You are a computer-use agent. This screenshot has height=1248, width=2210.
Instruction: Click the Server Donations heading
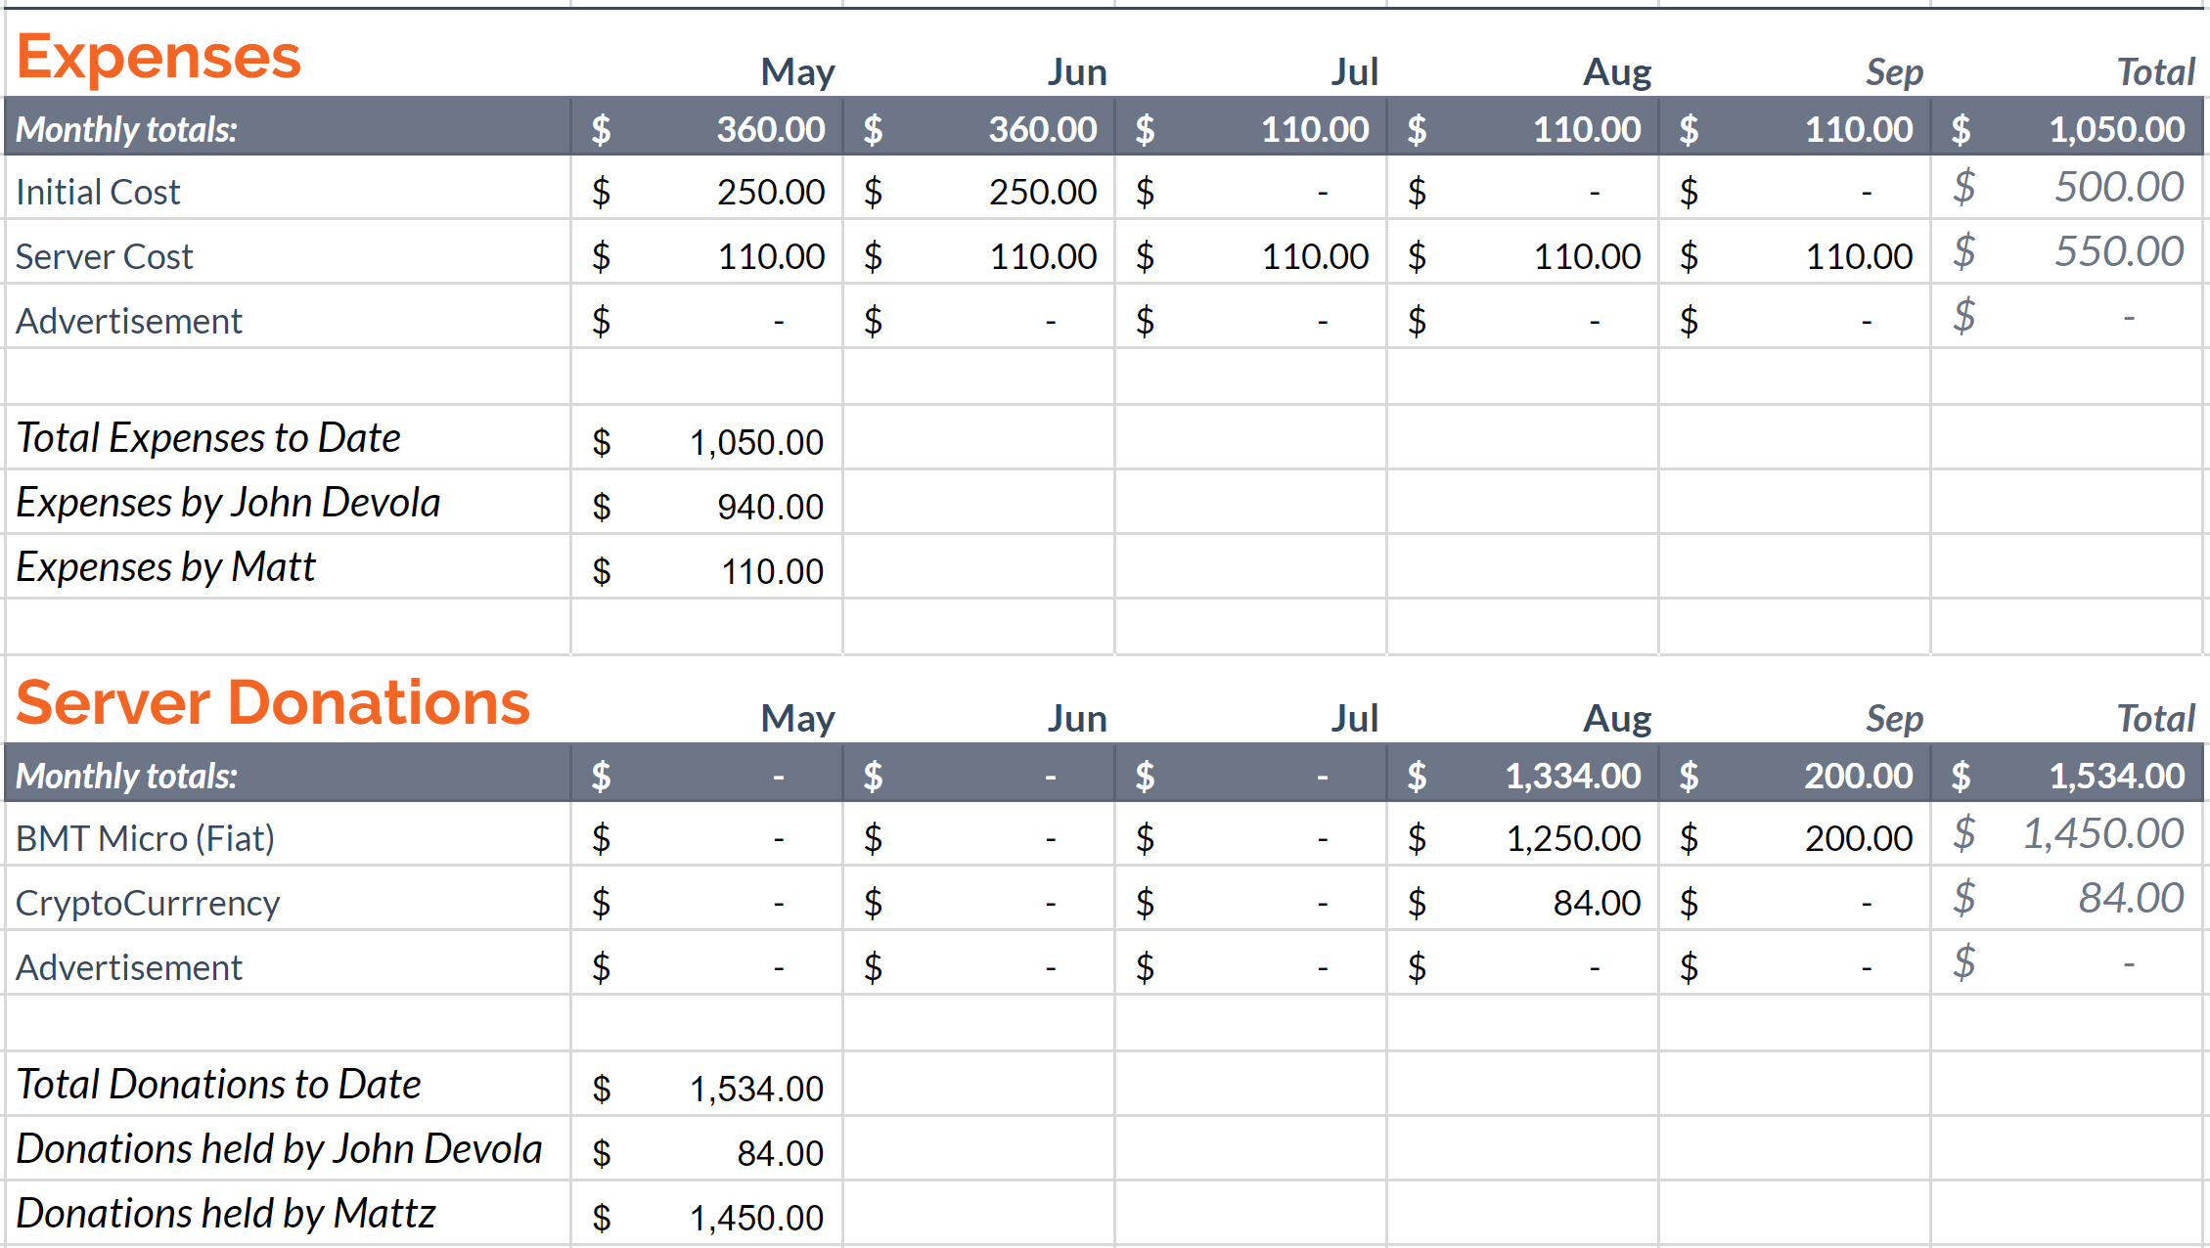(273, 703)
